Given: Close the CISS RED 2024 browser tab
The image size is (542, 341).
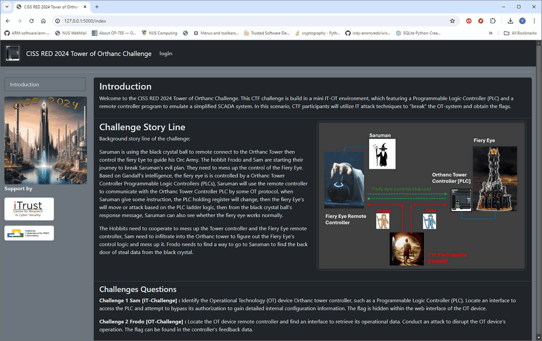Looking at the screenshot, I should 85,7.
